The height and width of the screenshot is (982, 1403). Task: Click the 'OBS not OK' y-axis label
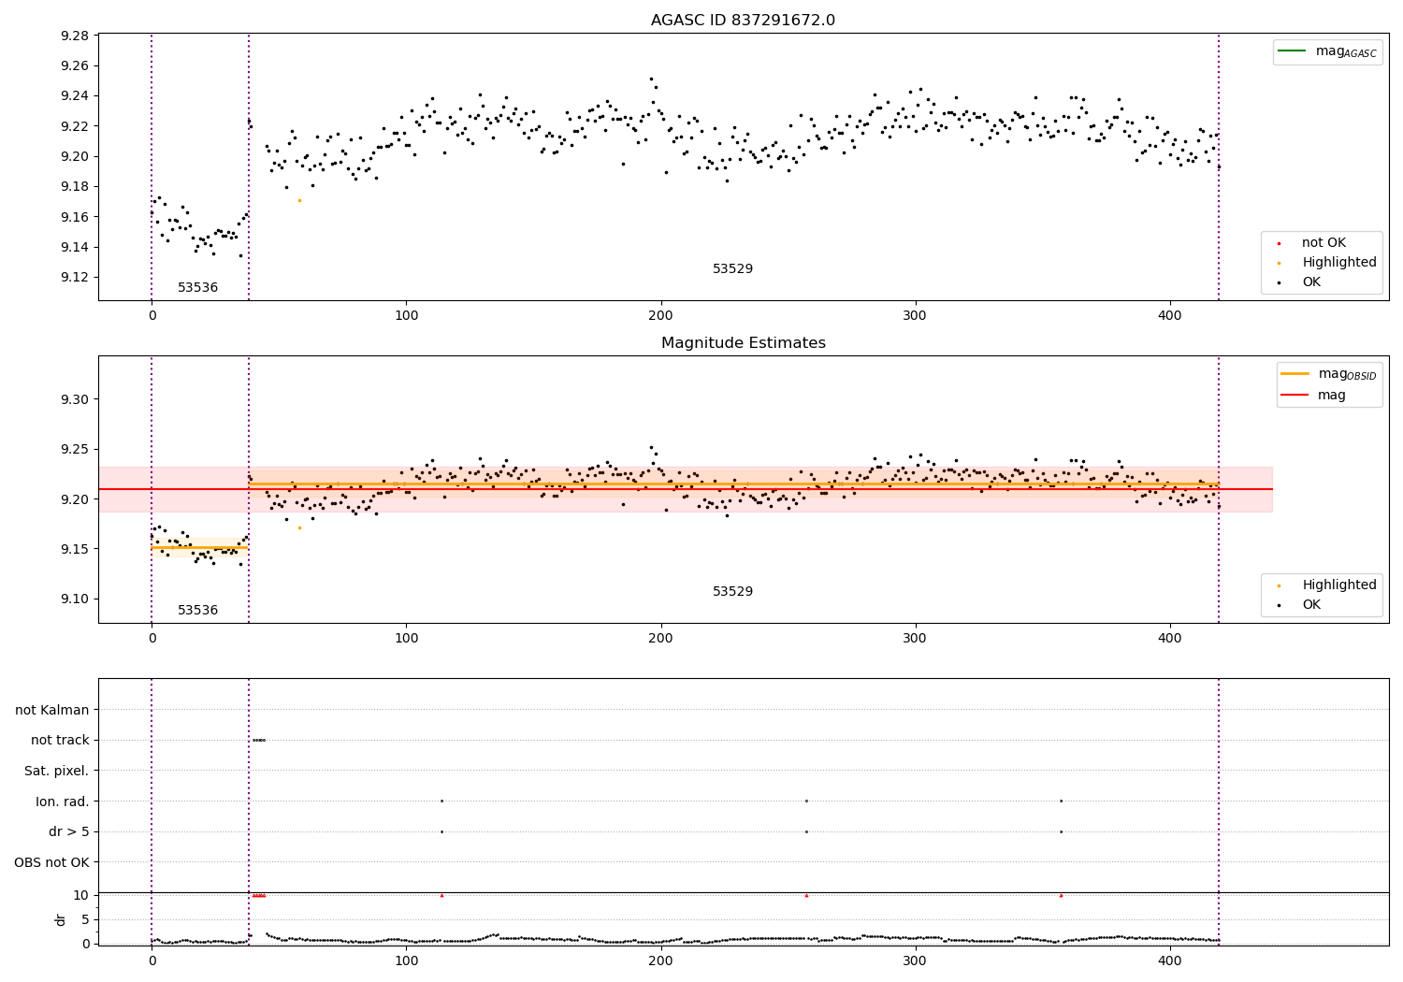click(52, 862)
